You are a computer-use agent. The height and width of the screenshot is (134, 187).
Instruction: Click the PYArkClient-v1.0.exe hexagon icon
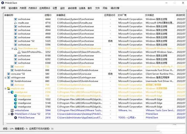point(12,114)
